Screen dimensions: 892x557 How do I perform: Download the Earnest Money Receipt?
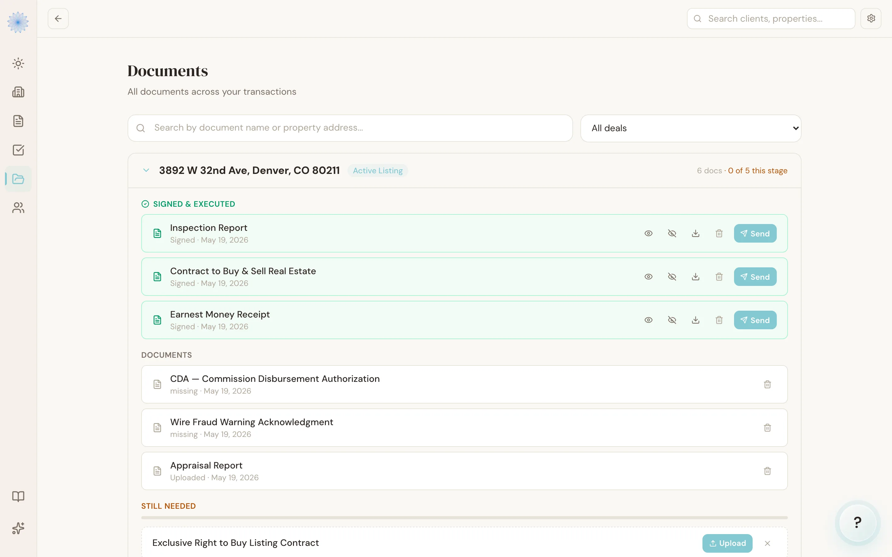click(x=696, y=320)
